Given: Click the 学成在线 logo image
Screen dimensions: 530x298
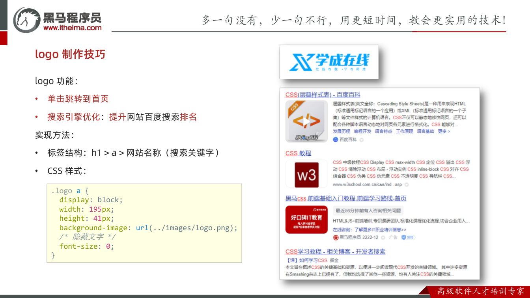Looking at the screenshot, I should tap(329, 62).
